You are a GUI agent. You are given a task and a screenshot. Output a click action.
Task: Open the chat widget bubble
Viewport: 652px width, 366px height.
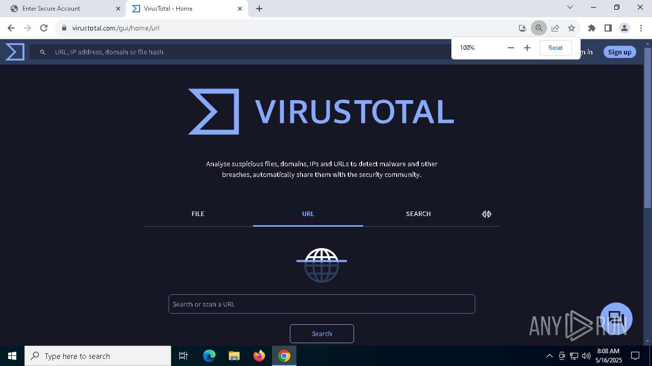(x=616, y=319)
